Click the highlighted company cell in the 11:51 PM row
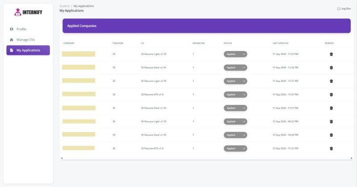357x187 pixels. [79, 108]
